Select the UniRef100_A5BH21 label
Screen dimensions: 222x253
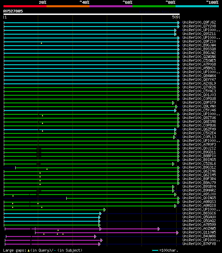(x=199, y=68)
